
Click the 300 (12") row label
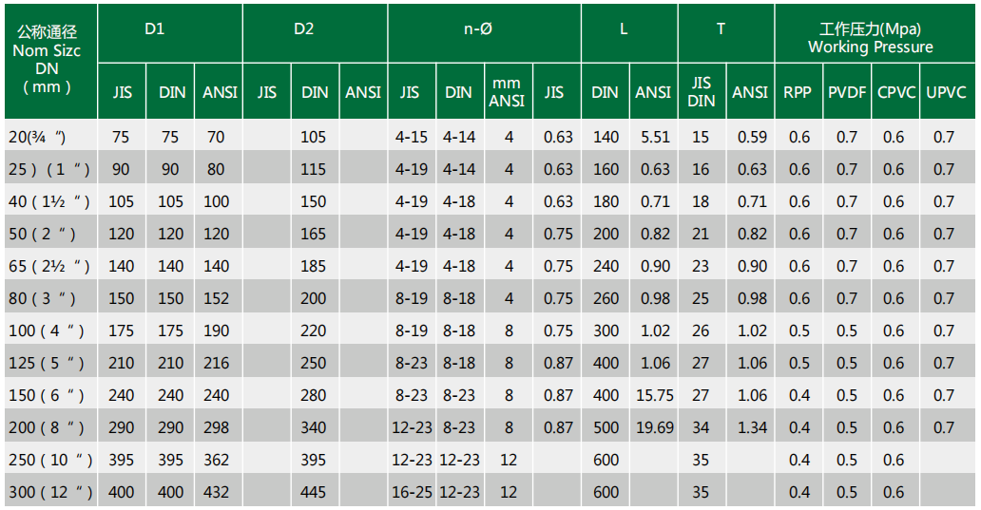pos(50,492)
